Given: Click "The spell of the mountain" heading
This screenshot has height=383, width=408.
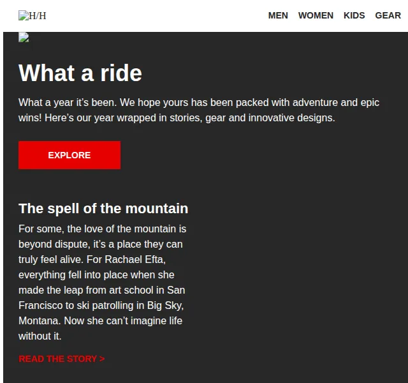Looking at the screenshot, I should click(x=103, y=209).
